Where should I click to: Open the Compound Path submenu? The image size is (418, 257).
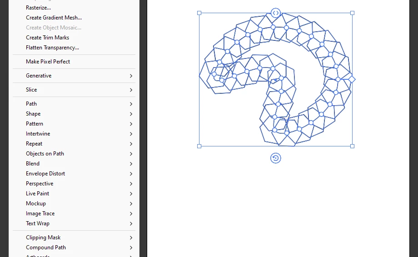(x=74, y=247)
